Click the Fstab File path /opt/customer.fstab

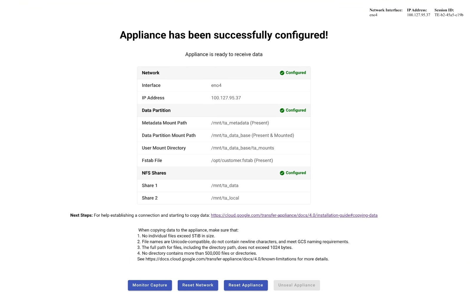pyautogui.click(x=242, y=160)
